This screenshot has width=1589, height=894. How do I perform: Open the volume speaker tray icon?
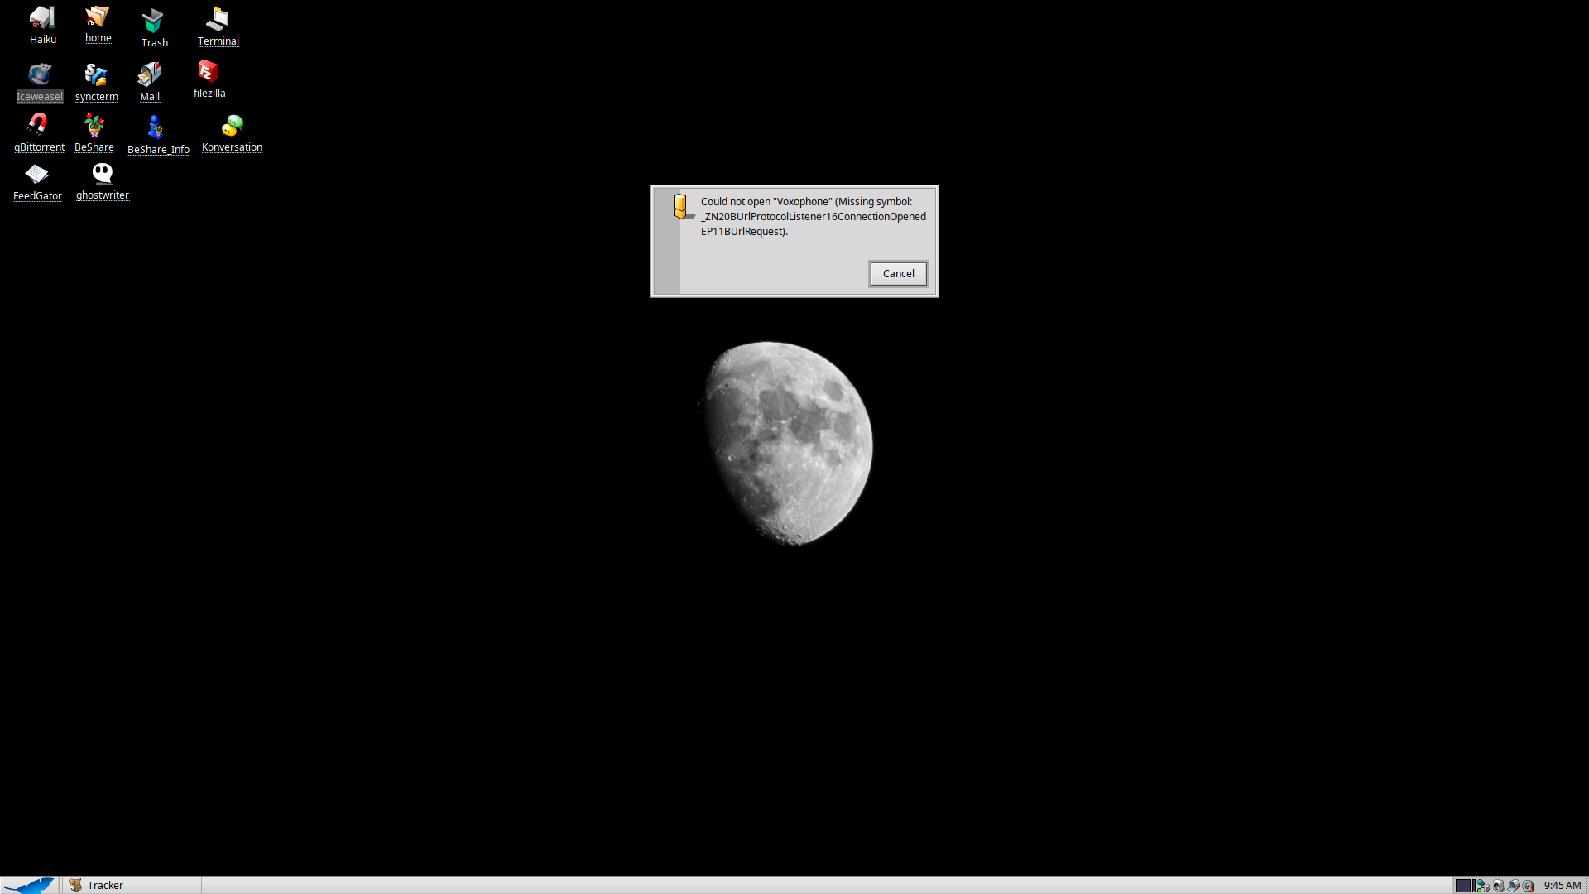coord(1499,886)
